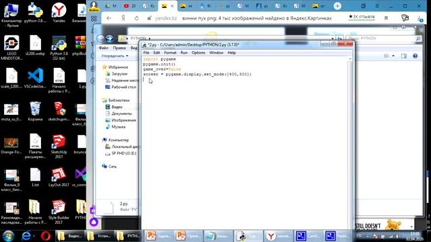Bookmark page with Yandex bookmark icon

point(386,18)
